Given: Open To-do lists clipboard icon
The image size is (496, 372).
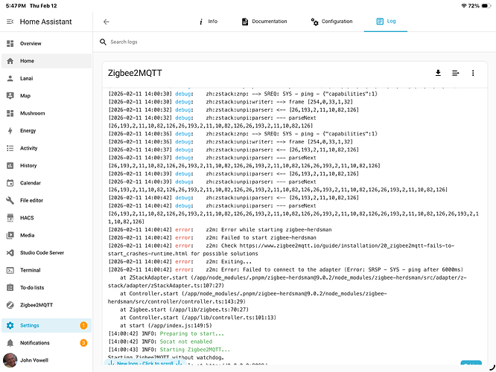Looking at the screenshot, I should pyautogui.click(x=10, y=288).
